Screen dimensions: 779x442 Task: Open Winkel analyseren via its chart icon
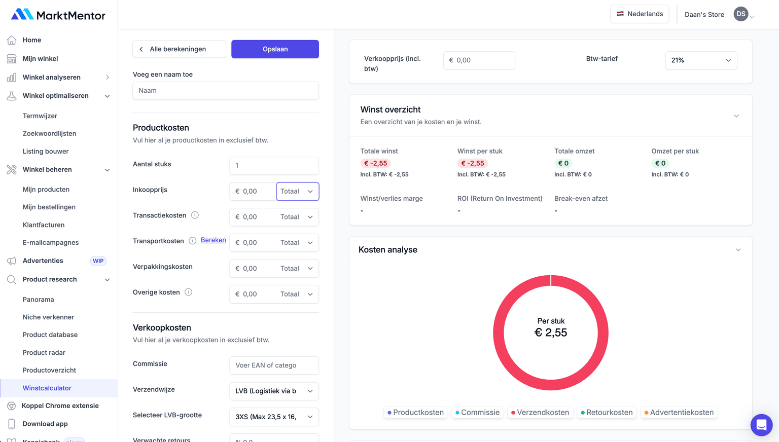(x=12, y=77)
